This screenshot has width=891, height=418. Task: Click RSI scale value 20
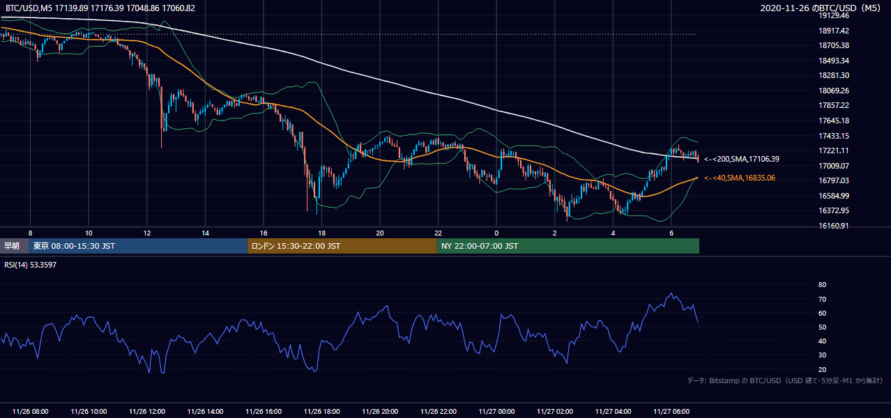pyautogui.click(x=822, y=369)
